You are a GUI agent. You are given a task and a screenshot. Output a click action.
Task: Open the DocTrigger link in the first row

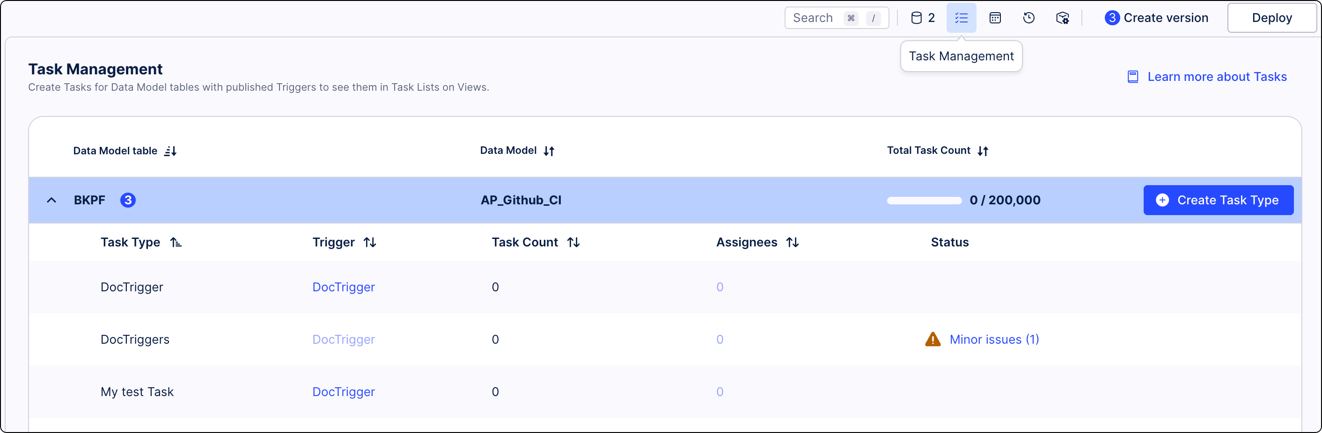pyautogui.click(x=343, y=287)
